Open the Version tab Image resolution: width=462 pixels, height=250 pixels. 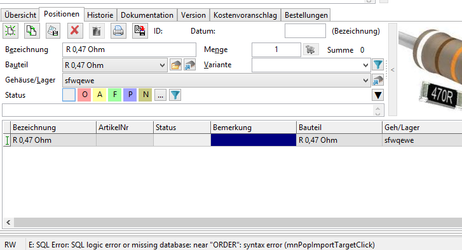[193, 15]
